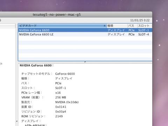Image resolution: width=168 pixels, height=126 pixels.
Task: Select the NVIDIA GeForce 6600 row
Action: [85, 30]
